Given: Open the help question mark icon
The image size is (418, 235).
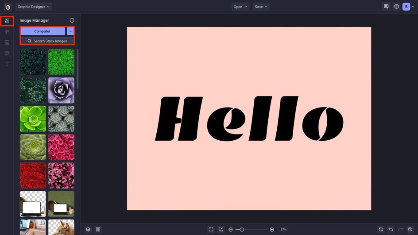Looking at the screenshot, I should 396,7.
